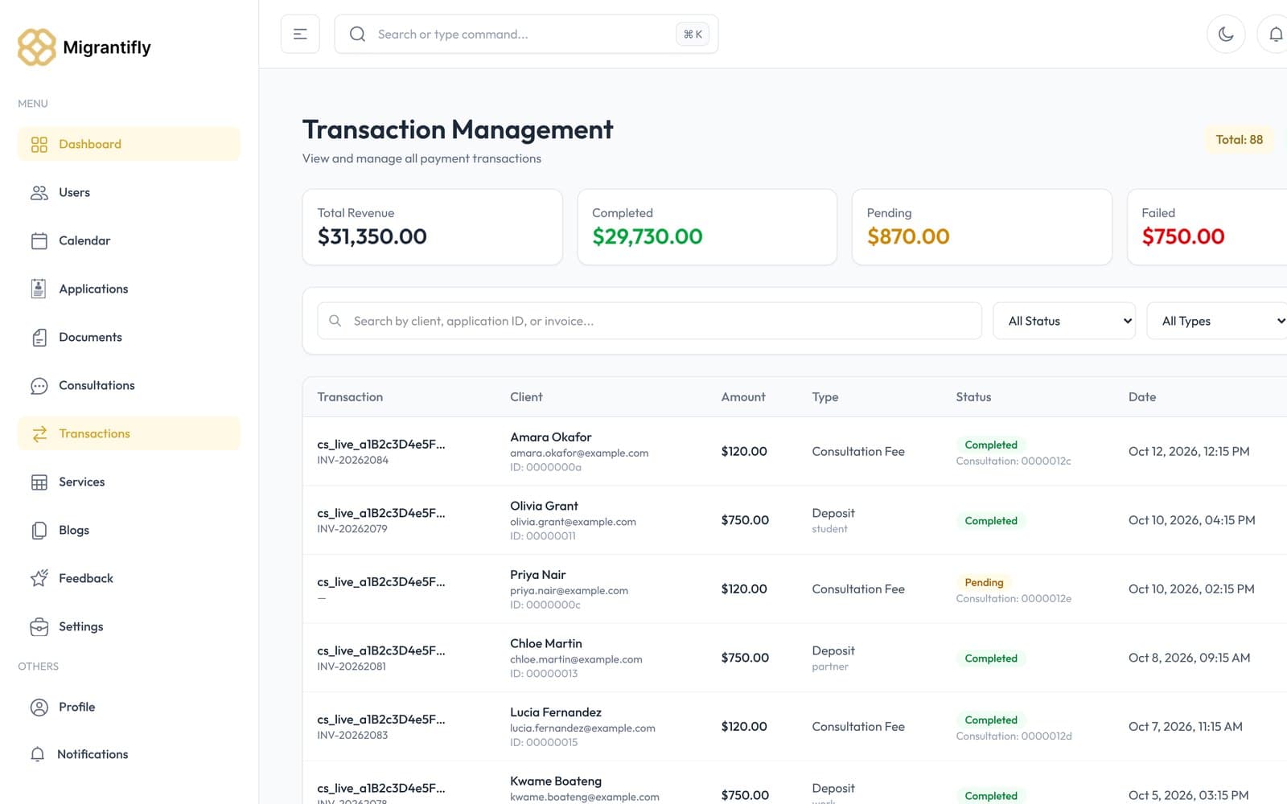The image size is (1287, 804).
Task: Focus the "Search or type command" field
Action: point(526,34)
